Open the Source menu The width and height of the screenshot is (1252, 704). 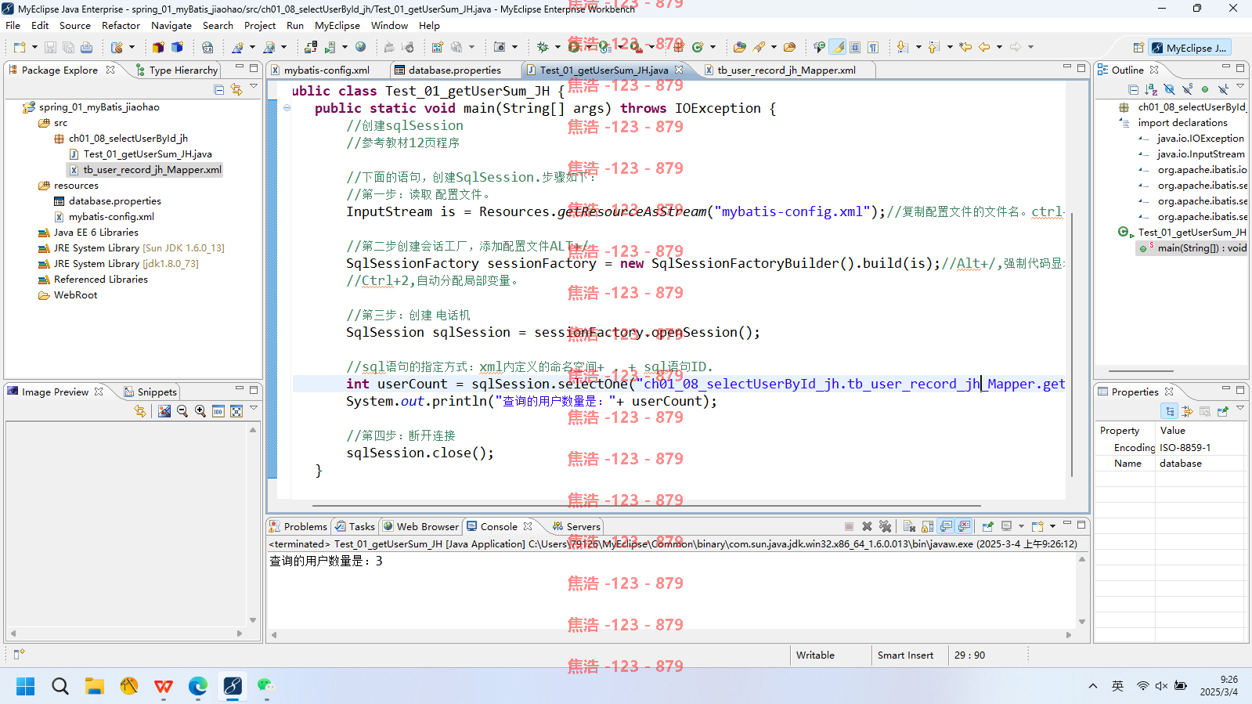click(x=75, y=25)
